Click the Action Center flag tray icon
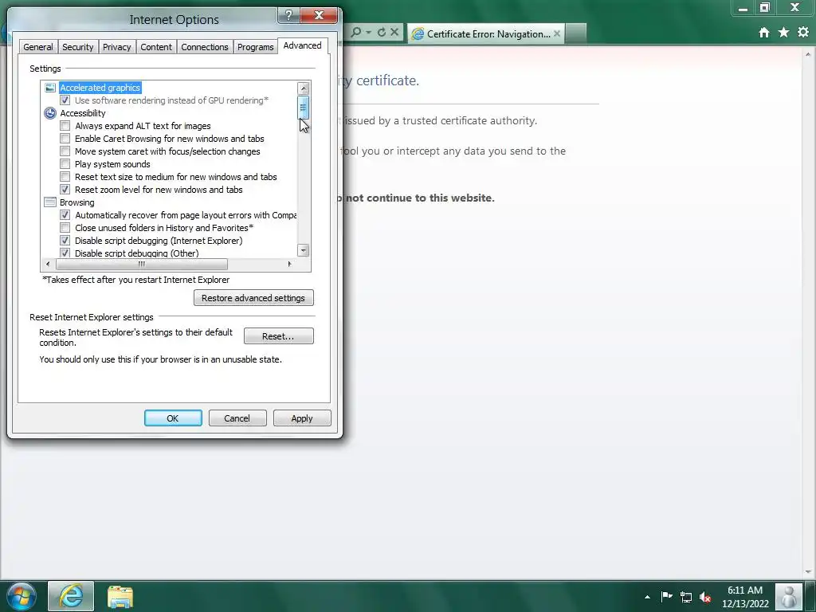 [x=667, y=596]
